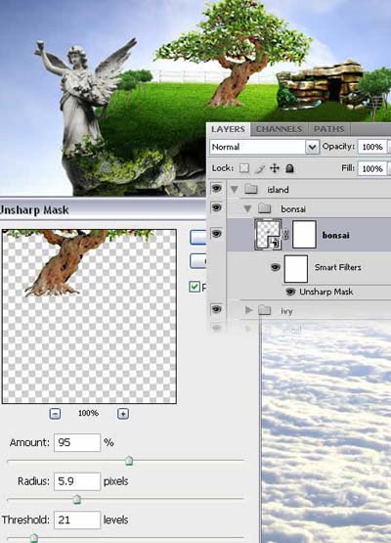Image resolution: width=391 pixels, height=543 pixels.
Task: Hide the island group layer
Action: click(x=217, y=189)
